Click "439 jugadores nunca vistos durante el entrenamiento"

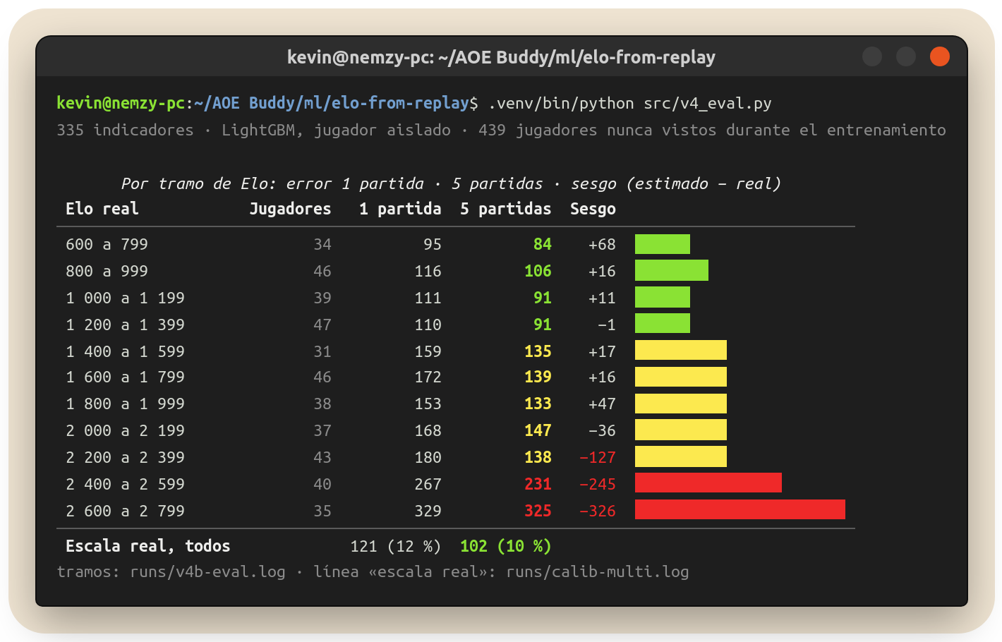point(712,130)
